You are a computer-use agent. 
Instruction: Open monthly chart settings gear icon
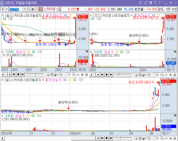pos(52,75)
